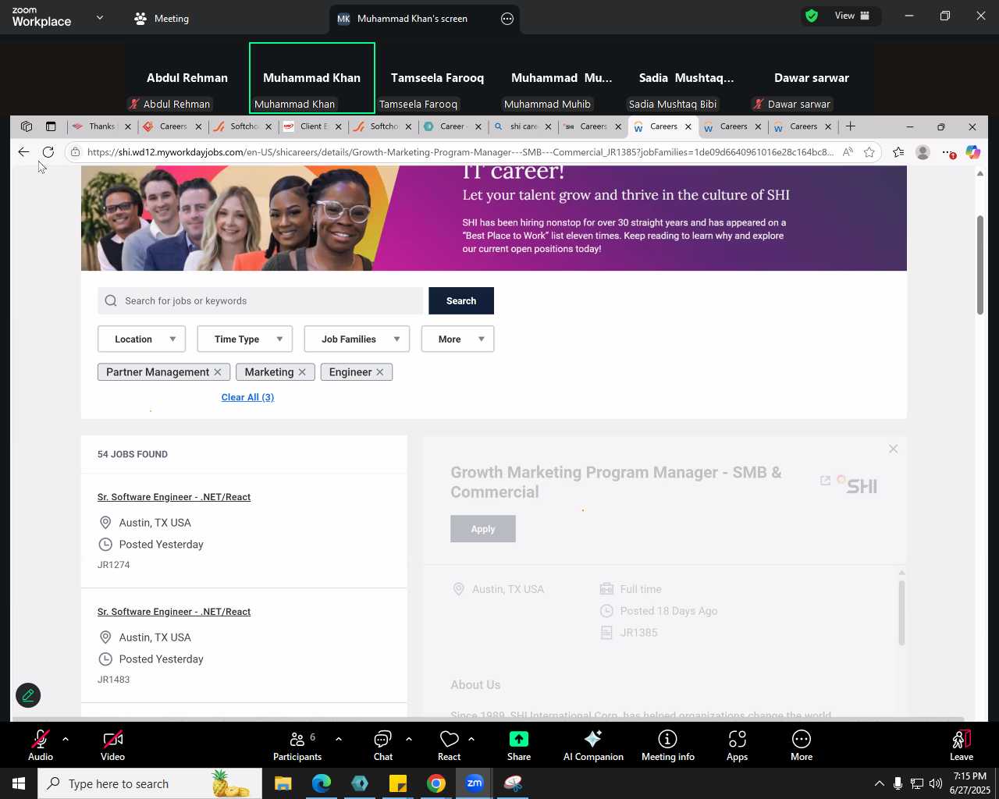The height and width of the screenshot is (799, 999).
Task: Open the Zoom View layout menu
Action: (852, 16)
